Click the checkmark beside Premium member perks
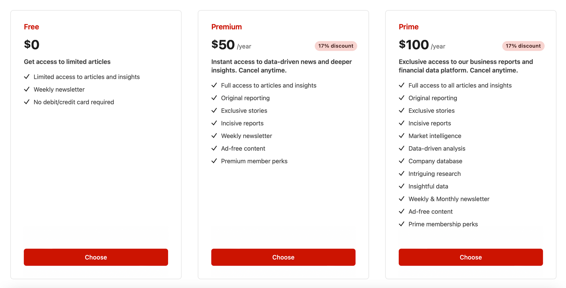The width and height of the screenshot is (566, 288). 214,161
